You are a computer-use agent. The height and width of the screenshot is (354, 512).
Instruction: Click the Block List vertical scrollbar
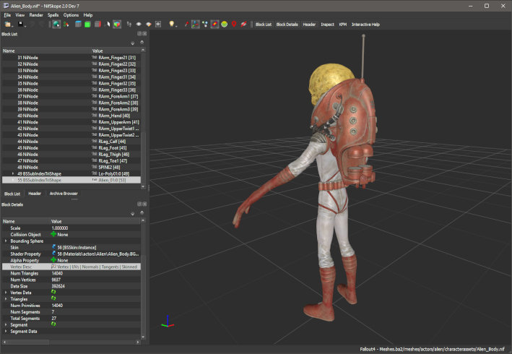click(x=143, y=118)
